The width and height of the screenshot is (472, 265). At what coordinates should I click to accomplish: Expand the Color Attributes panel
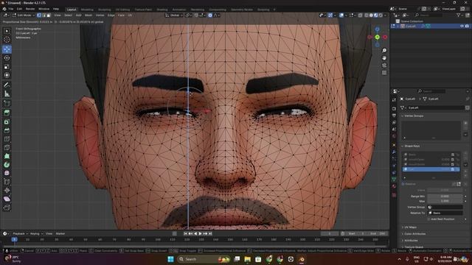[x=414, y=234]
